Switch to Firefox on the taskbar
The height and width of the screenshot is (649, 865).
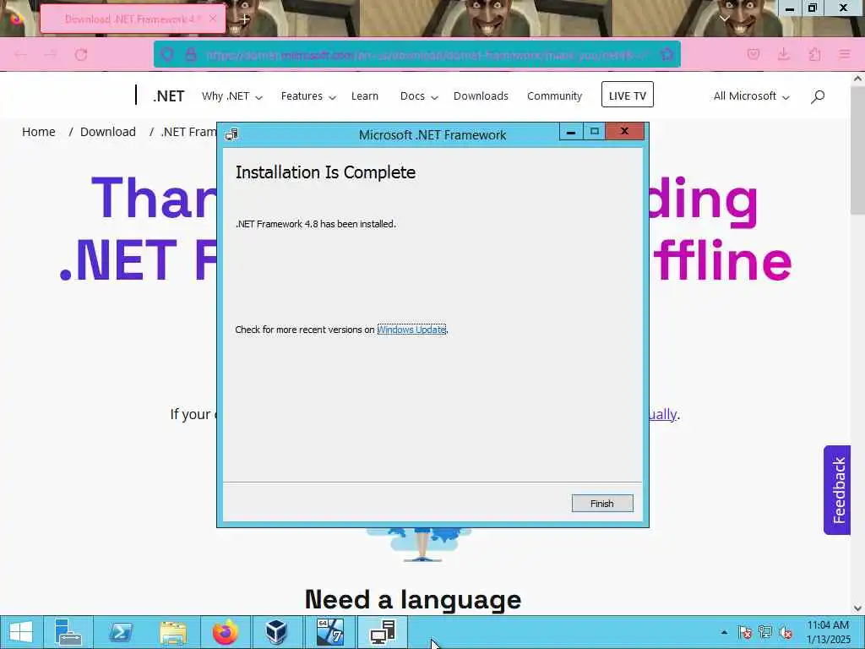[x=225, y=632]
